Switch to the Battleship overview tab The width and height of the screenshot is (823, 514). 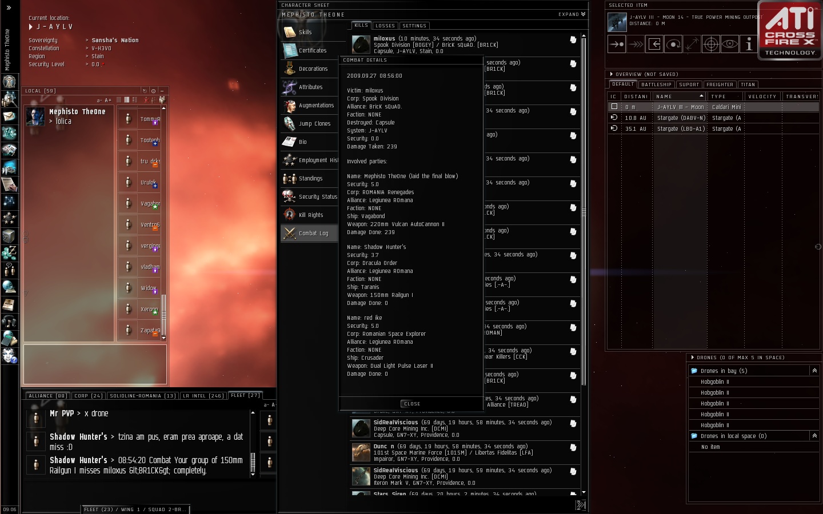(656, 85)
